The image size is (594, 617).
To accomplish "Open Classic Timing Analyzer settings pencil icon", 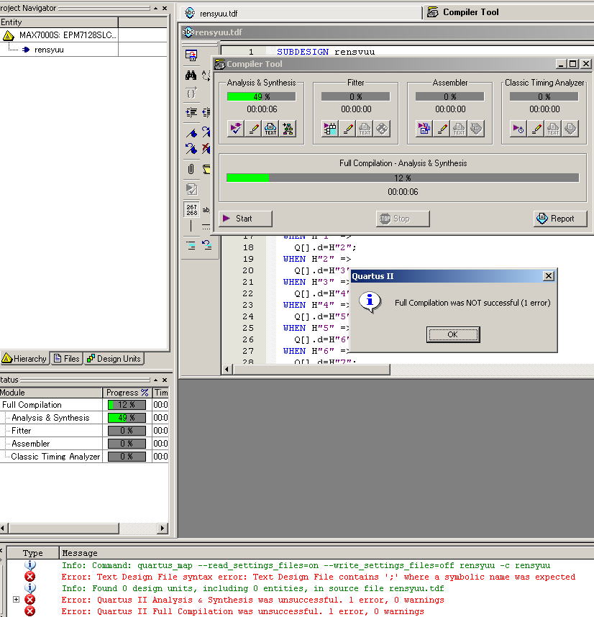I will [536, 129].
